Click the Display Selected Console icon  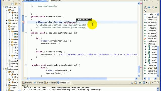[144, 83]
